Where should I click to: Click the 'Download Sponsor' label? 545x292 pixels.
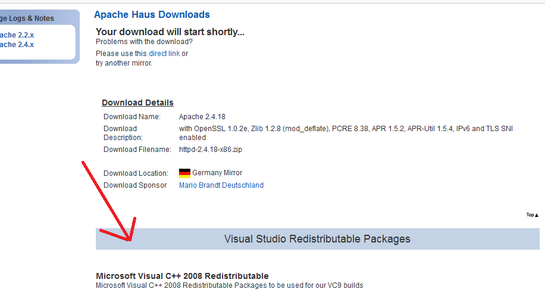tap(135, 185)
